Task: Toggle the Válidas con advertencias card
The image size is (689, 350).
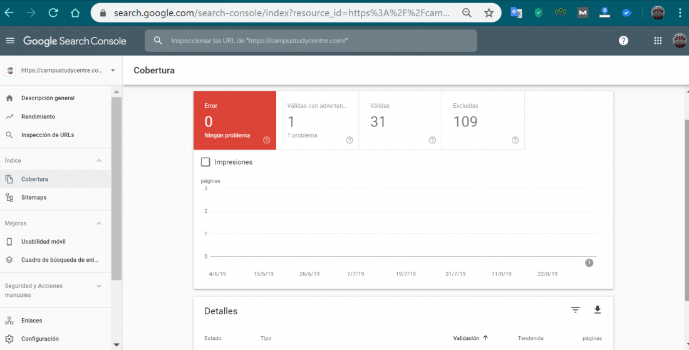Action: [x=318, y=120]
